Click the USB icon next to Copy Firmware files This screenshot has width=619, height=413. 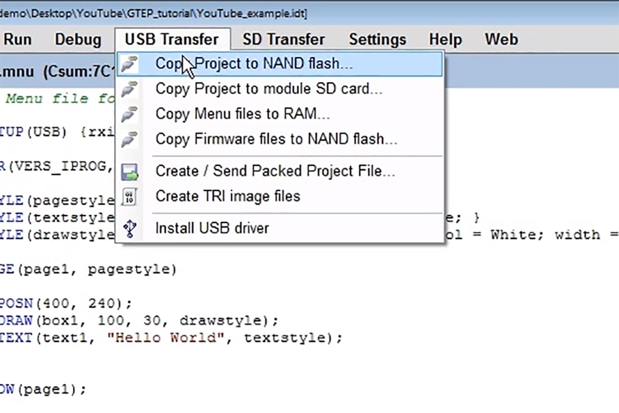[129, 139]
